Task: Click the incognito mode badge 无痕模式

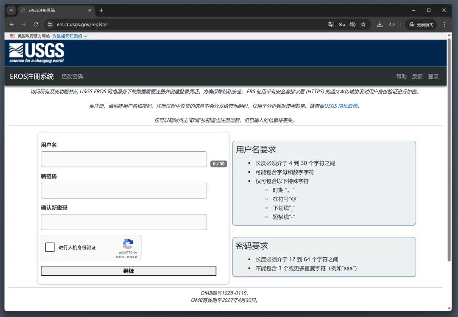Action: pyautogui.click(x=421, y=25)
